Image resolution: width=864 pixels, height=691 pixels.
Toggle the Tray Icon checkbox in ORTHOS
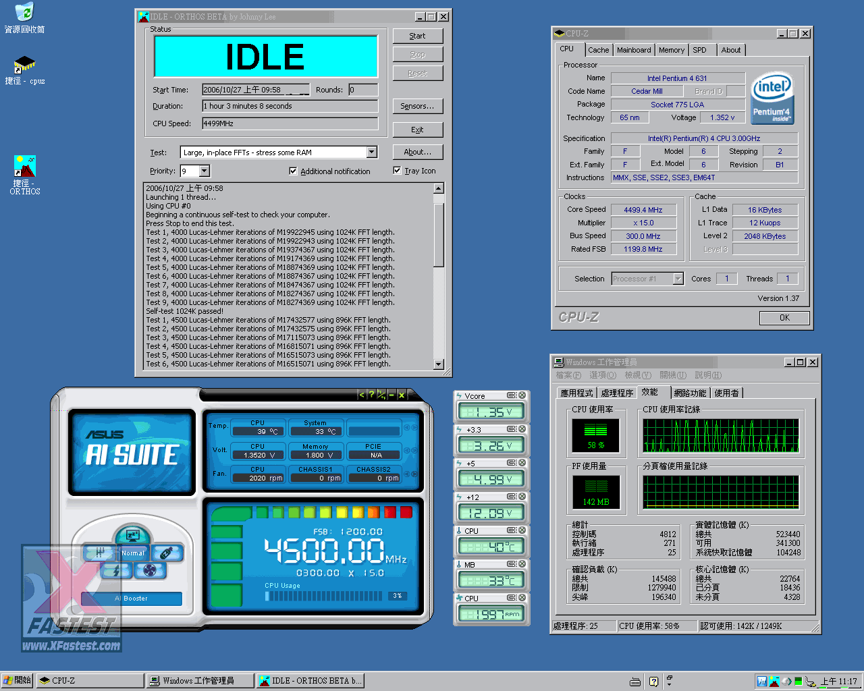pos(397,170)
